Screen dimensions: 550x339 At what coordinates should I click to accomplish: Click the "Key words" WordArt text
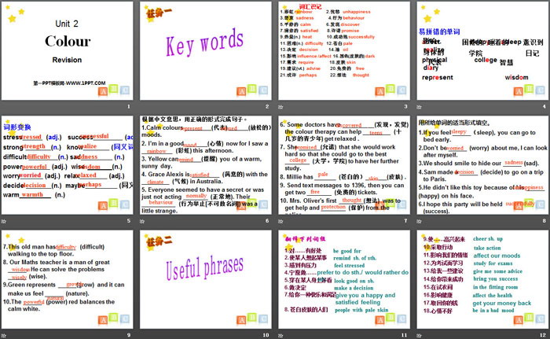pos(203,45)
